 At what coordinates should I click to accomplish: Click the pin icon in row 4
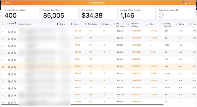12,53
